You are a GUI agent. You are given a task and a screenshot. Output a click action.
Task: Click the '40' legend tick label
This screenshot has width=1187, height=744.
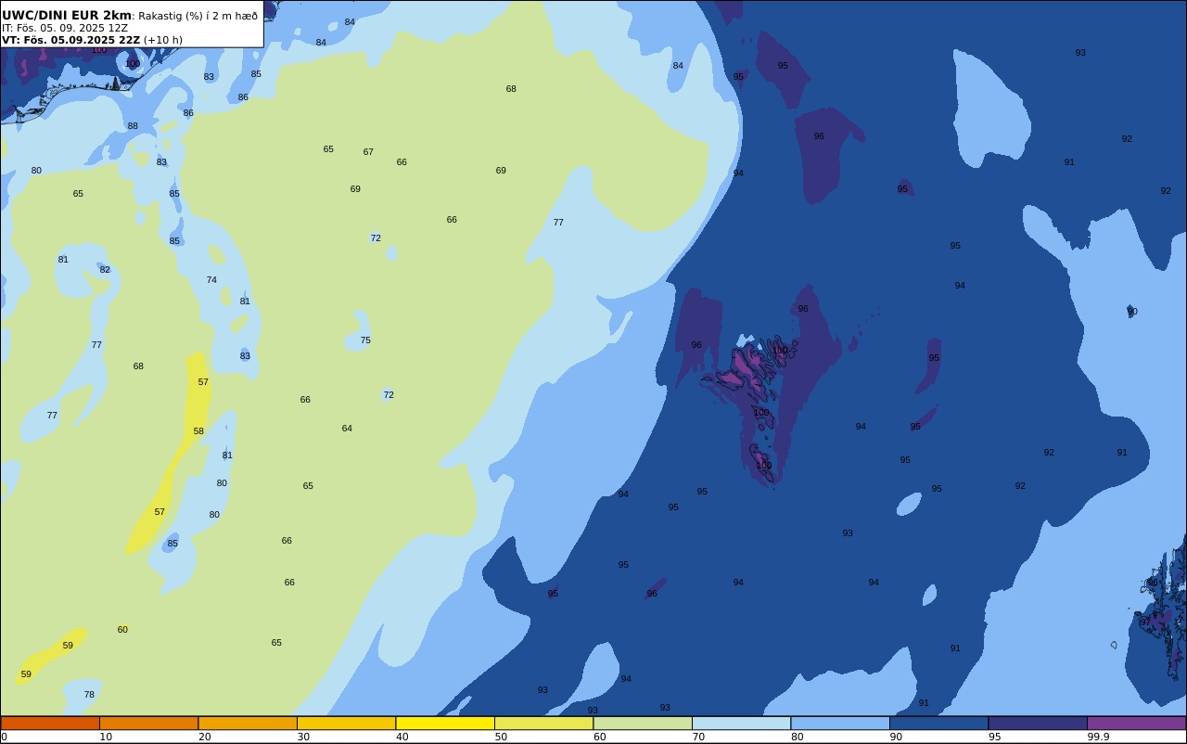click(402, 737)
